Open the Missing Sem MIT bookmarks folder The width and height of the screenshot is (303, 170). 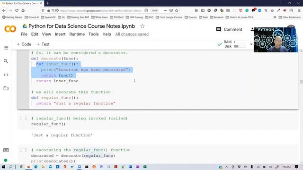coord(78,17)
